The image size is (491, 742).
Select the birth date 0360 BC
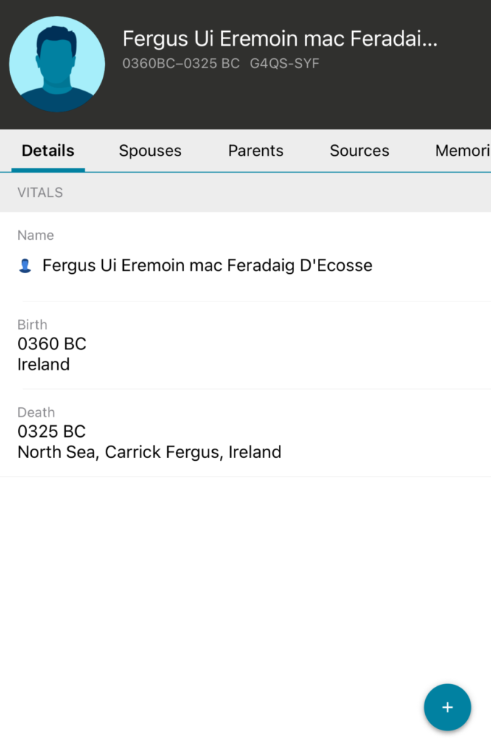pos(51,343)
